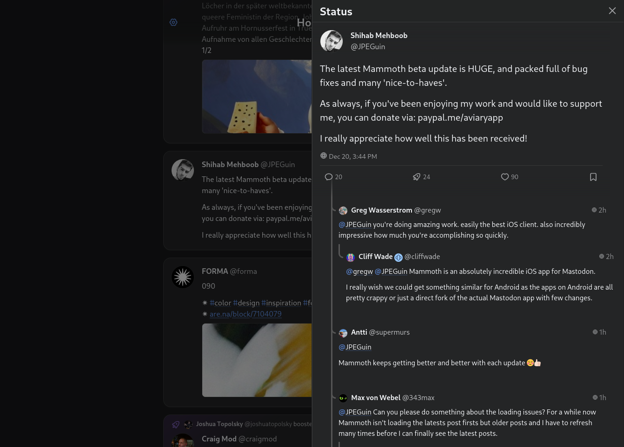The width and height of the screenshot is (624, 447).
Task: Open the #color hashtag in FORMA's post
Action: pos(220,303)
